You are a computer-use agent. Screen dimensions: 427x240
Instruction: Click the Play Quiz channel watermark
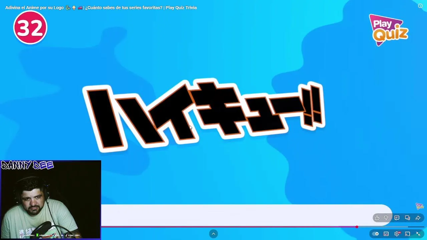coord(420,206)
